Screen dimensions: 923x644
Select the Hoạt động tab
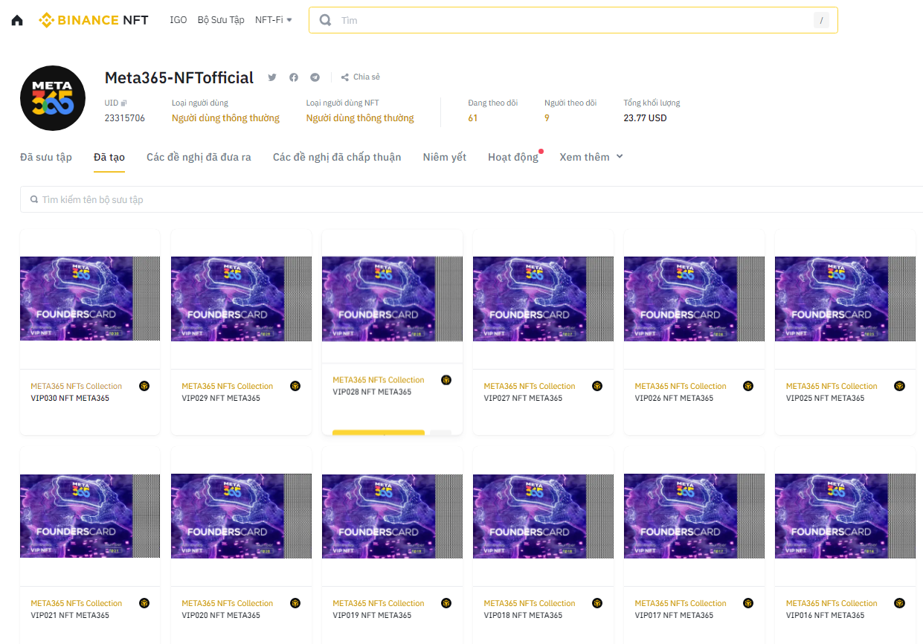[x=513, y=157]
